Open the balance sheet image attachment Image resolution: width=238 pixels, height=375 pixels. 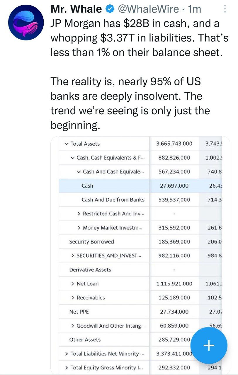tap(140, 255)
